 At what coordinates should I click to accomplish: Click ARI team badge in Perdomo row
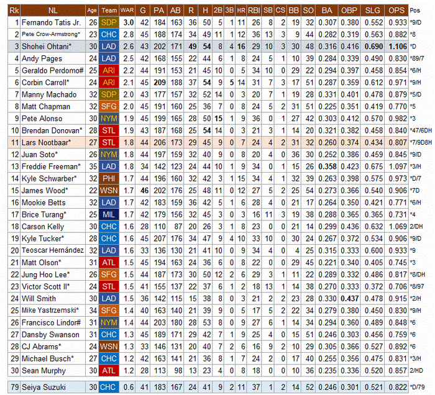(109, 70)
